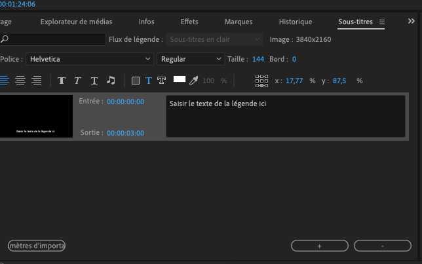This screenshot has height=264, width=422.
Task: Select outlined text border color icon
Action: (x=161, y=81)
